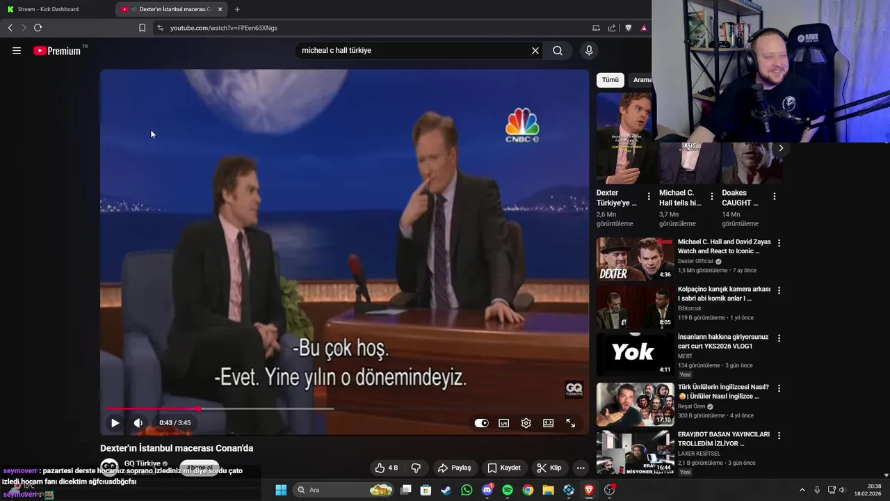The height and width of the screenshot is (501, 890).
Task: Open Dexter Official channel name
Action: pyautogui.click(x=696, y=262)
